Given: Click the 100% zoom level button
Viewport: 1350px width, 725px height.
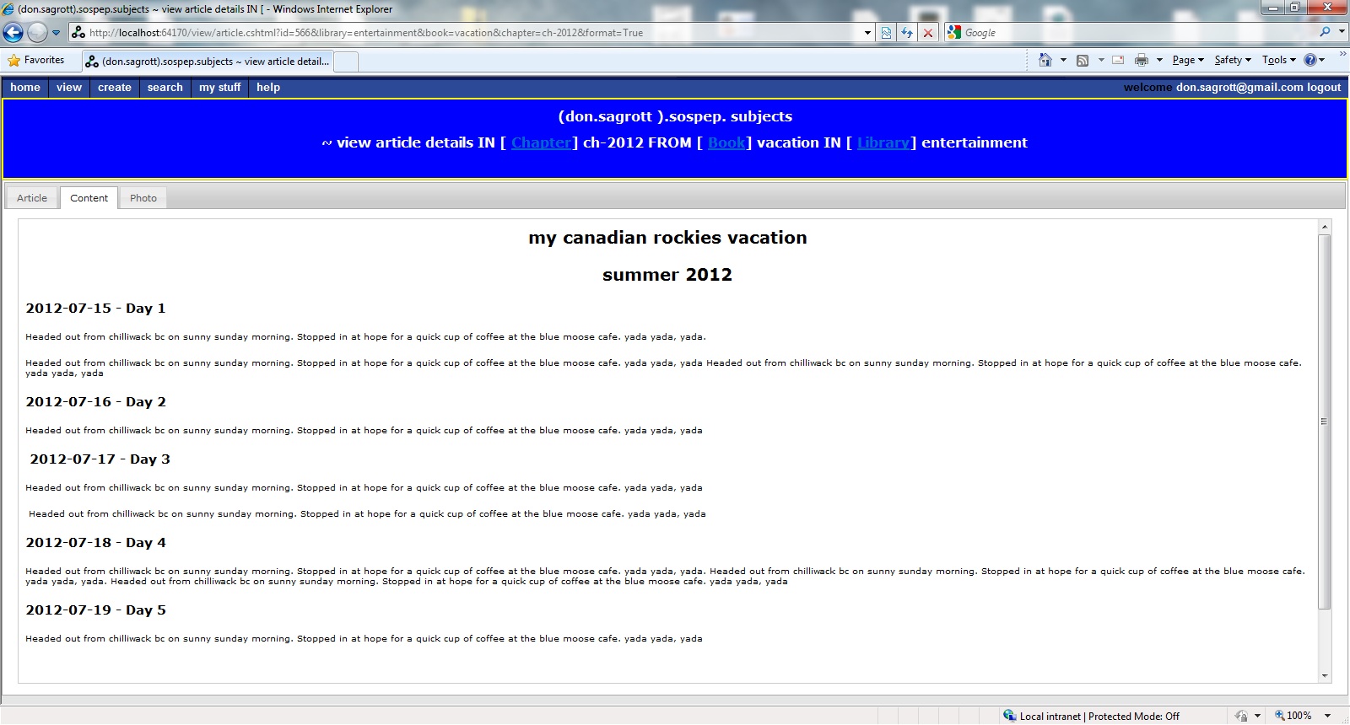Looking at the screenshot, I should pyautogui.click(x=1293, y=716).
